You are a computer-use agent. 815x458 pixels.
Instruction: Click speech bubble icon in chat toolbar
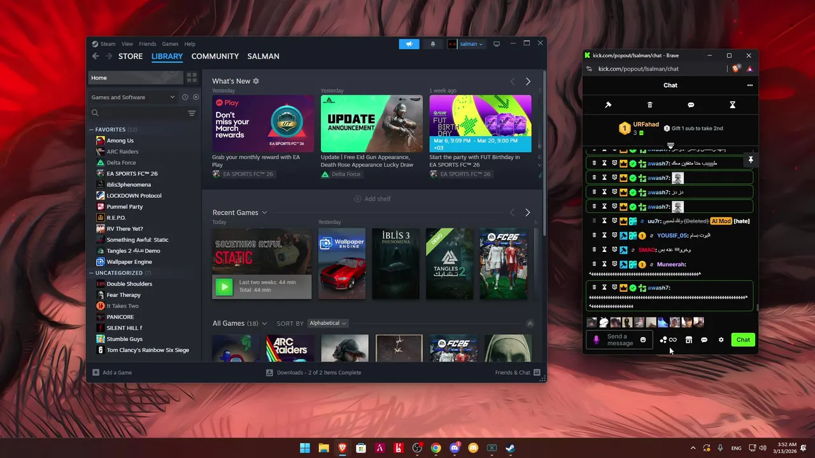coord(691,105)
